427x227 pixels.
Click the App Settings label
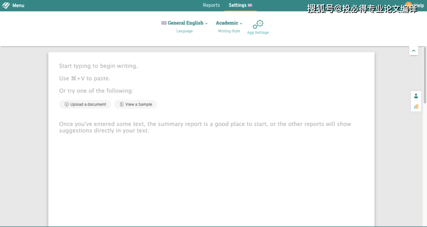[x=258, y=32]
